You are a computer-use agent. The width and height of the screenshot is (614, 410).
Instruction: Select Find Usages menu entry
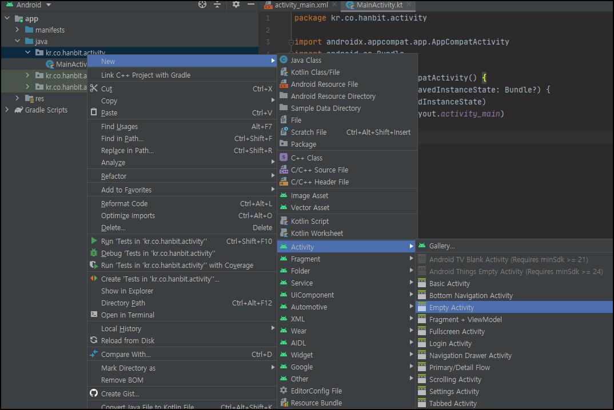(x=182, y=126)
